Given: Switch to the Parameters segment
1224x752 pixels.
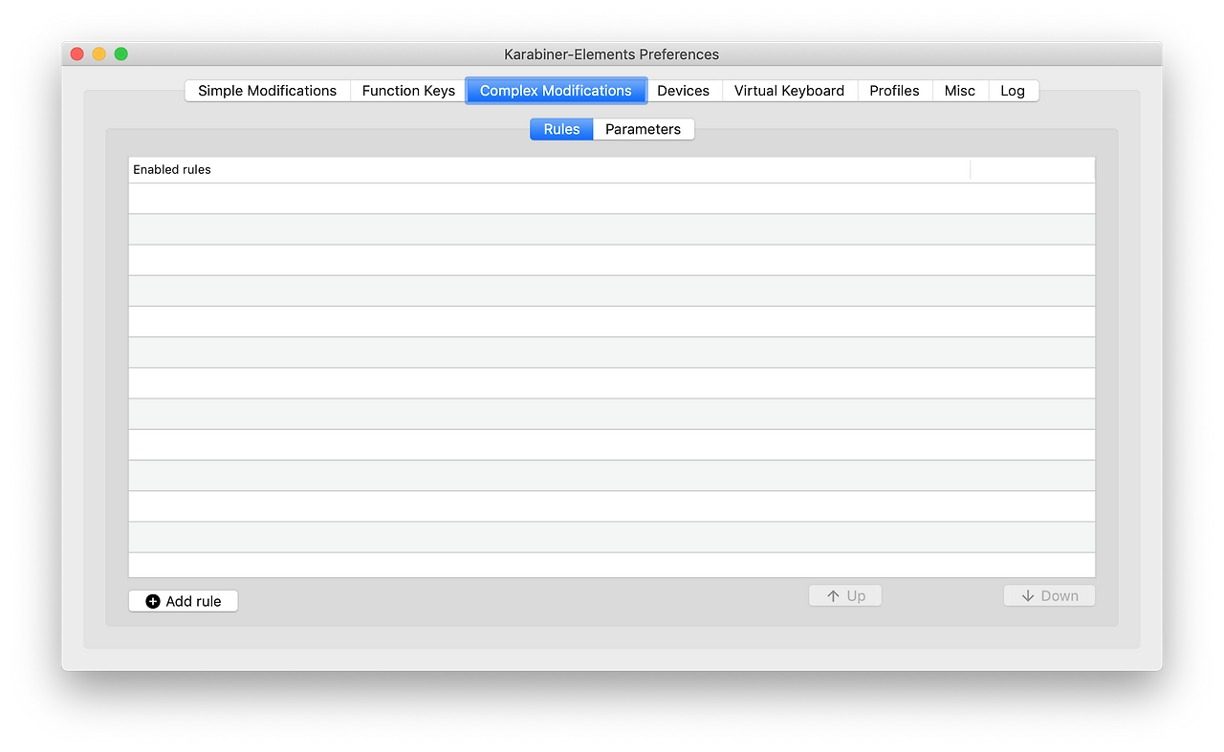Looking at the screenshot, I should [644, 129].
